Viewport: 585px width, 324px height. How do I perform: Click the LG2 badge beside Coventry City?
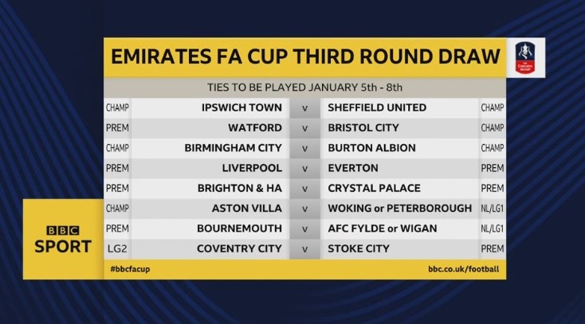(117, 249)
